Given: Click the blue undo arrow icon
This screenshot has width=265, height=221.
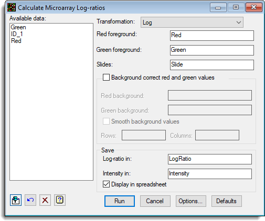Looking at the screenshot, I should (30, 200).
